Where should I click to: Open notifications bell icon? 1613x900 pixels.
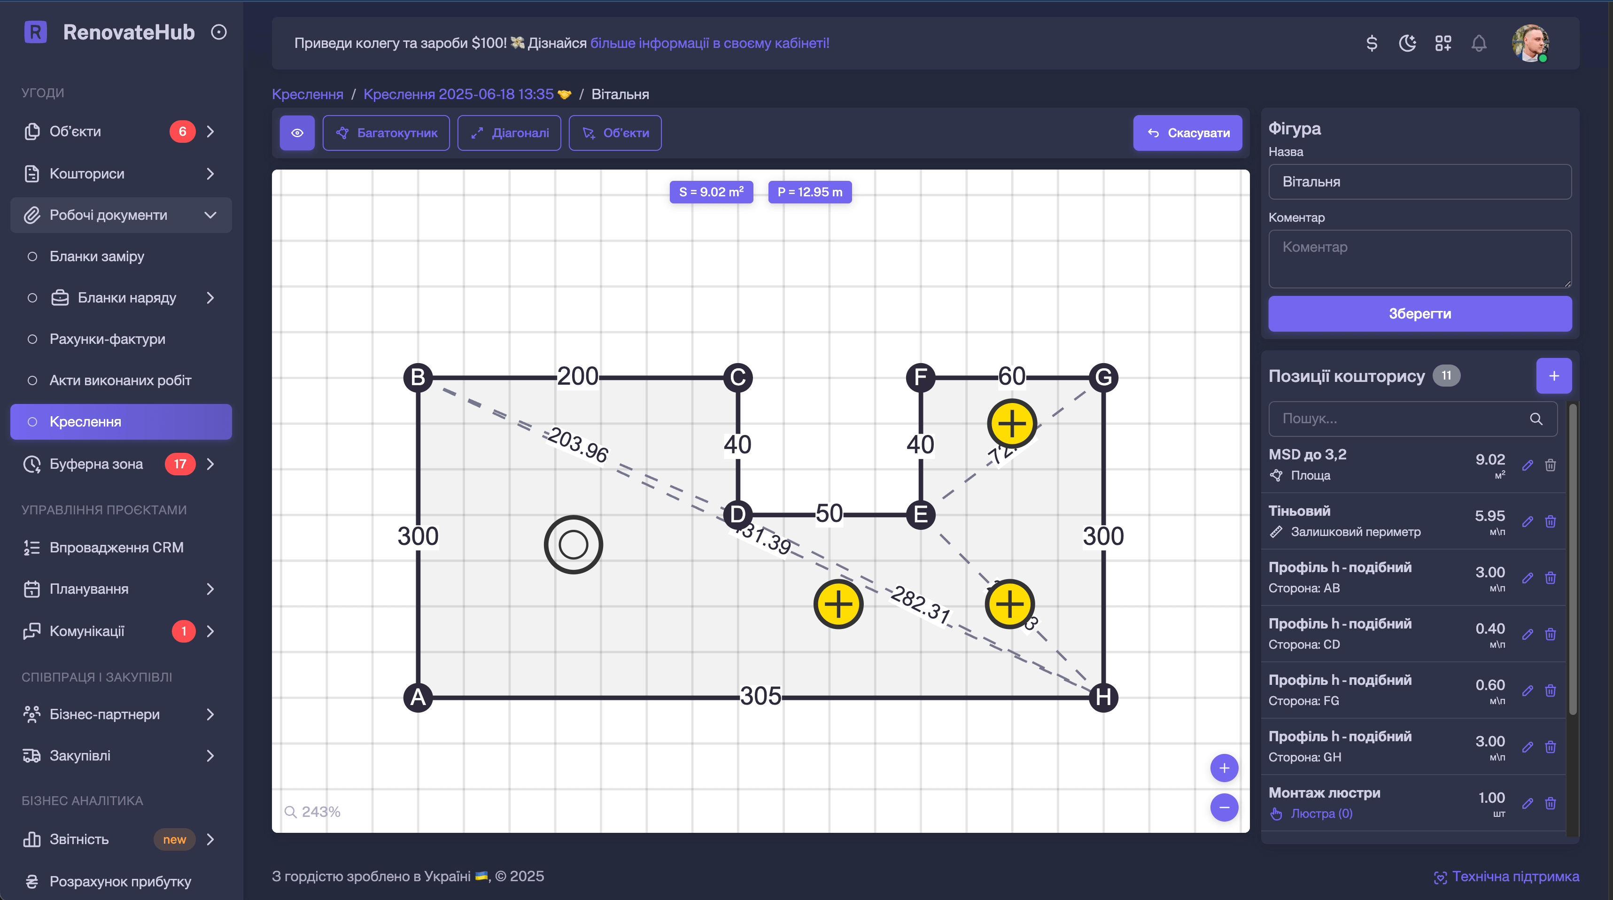(1479, 43)
